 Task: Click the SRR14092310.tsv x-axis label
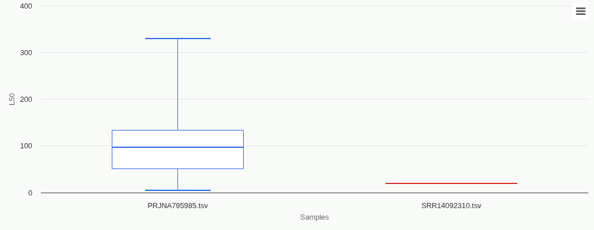451,205
